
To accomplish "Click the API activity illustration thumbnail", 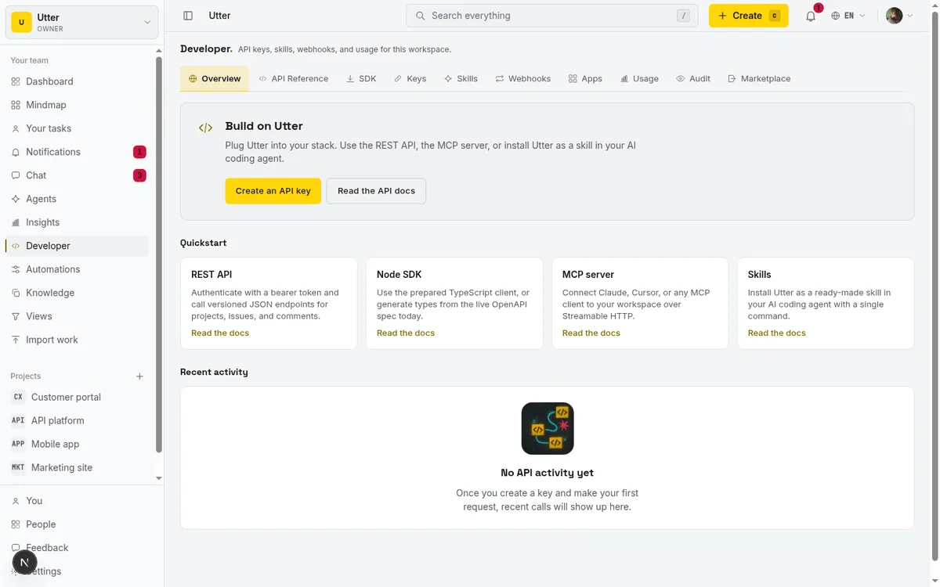I will [x=548, y=428].
